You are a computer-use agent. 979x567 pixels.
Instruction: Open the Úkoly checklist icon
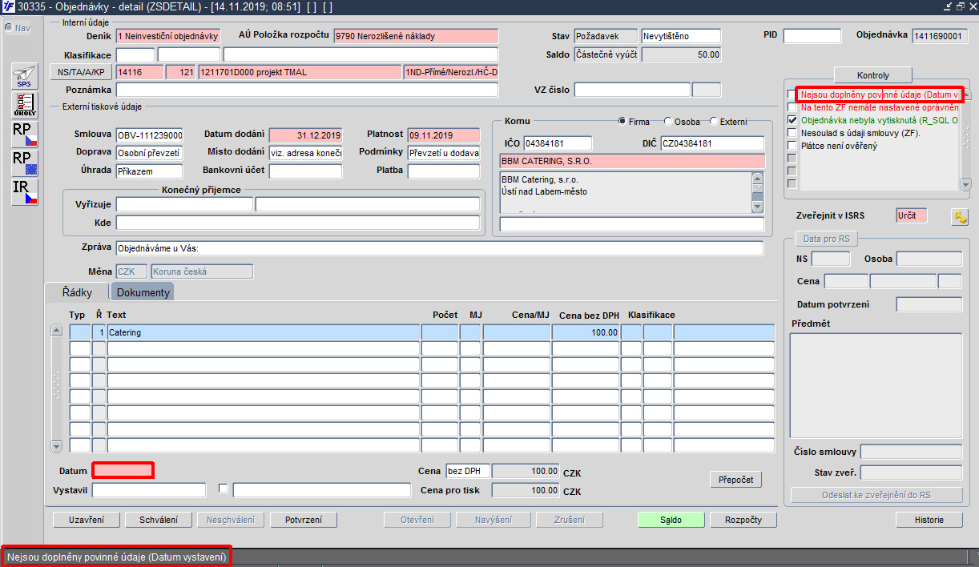click(x=25, y=105)
